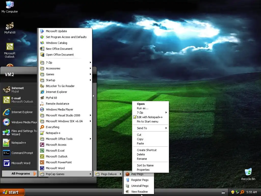Screen dimensions: 261x196
Task: Click Play Pego in submenu
Action: pos(139,174)
